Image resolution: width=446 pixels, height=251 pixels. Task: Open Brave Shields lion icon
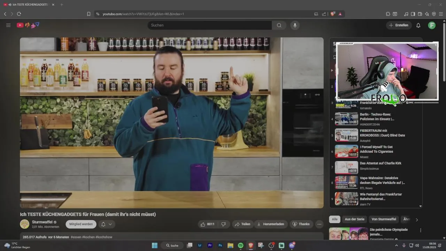pyautogui.click(x=333, y=14)
